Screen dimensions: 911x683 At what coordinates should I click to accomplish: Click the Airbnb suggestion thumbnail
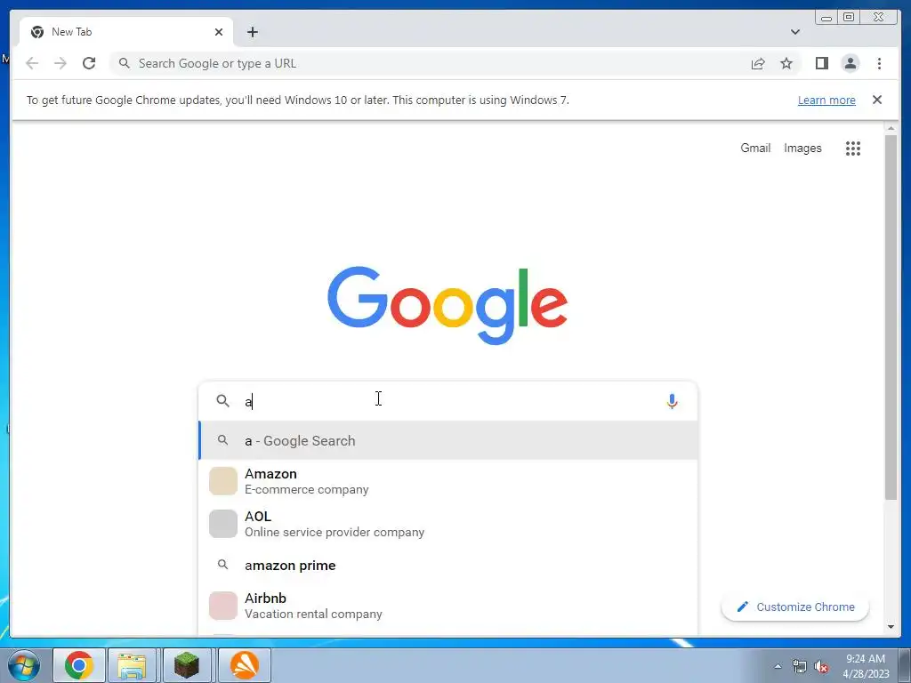coord(223,606)
